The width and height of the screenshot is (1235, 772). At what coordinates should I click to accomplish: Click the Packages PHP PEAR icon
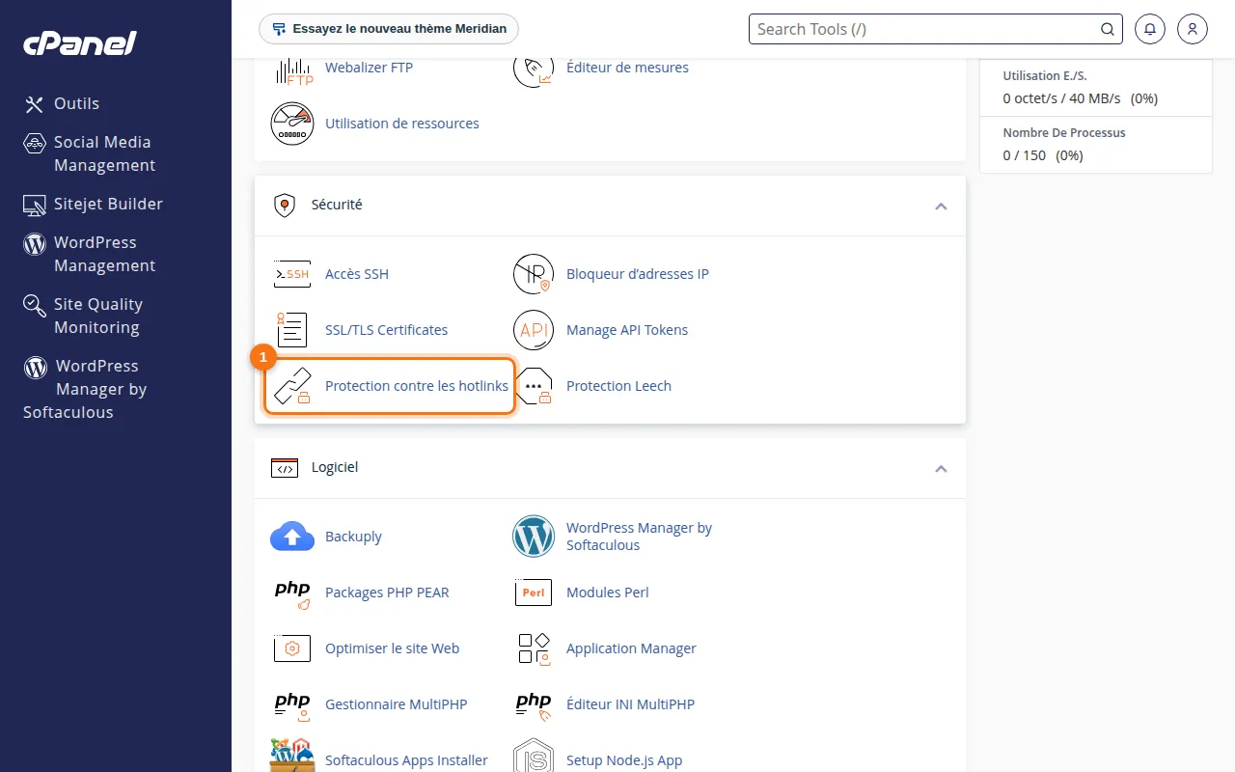292,593
